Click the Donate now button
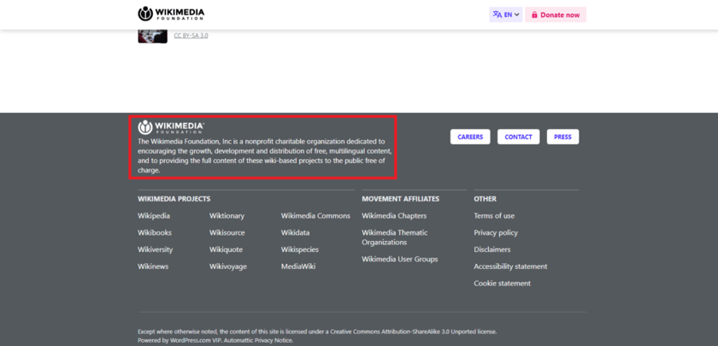Image resolution: width=718 pixels, height=346 pixels. [556, 15]
